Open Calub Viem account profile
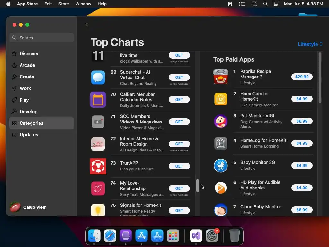The height and width of the screenshot is (247, 329). click(x=28, y=207)
